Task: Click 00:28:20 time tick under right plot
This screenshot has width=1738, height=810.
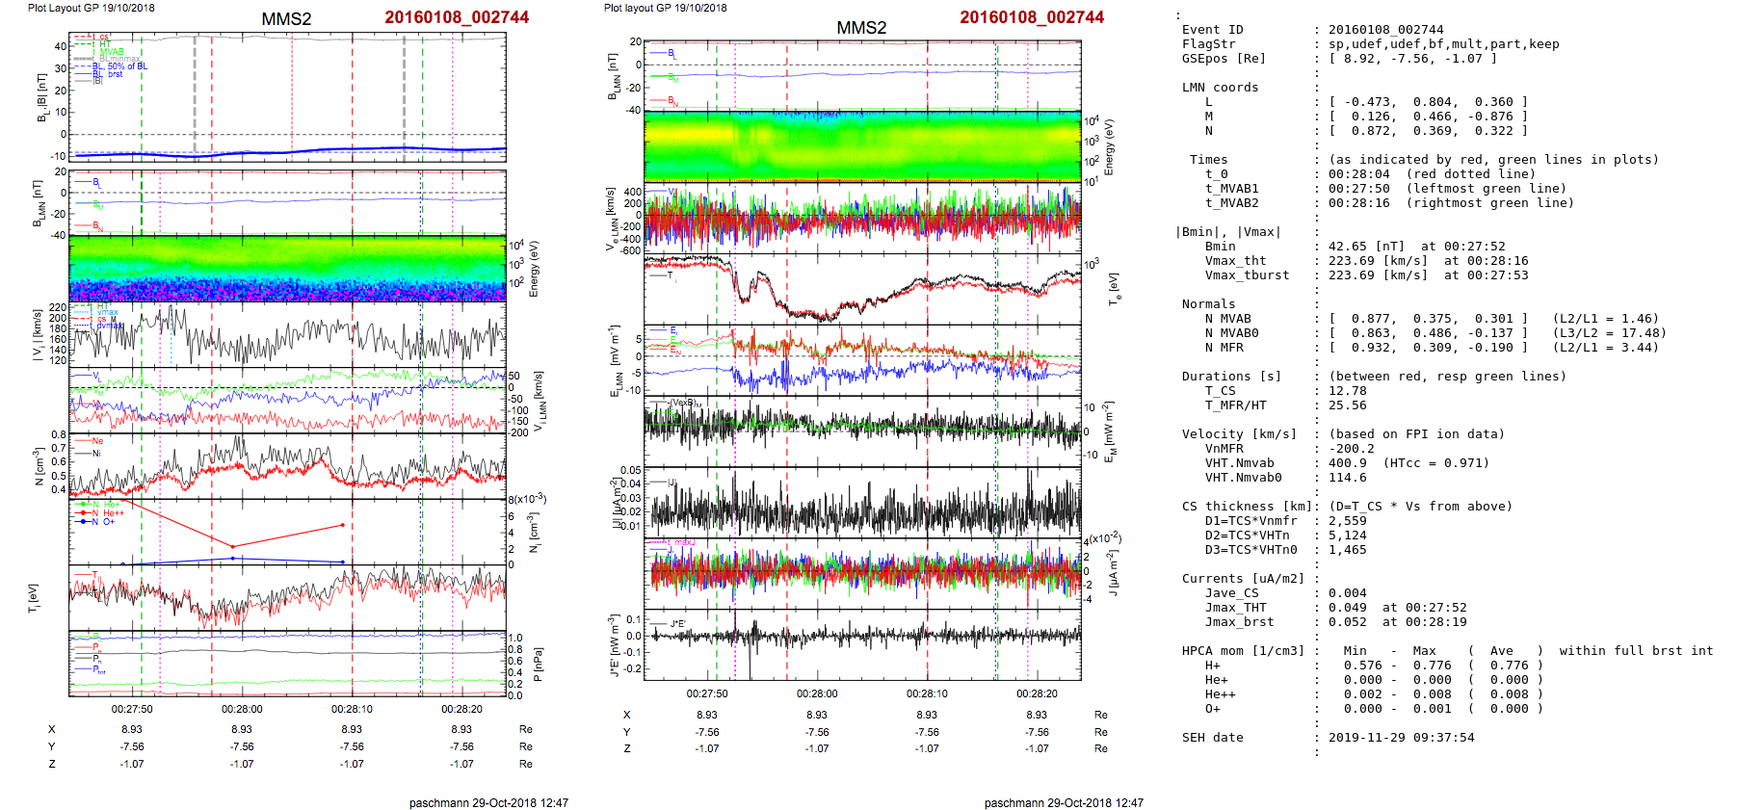Action: click(x=1037, y=693)
